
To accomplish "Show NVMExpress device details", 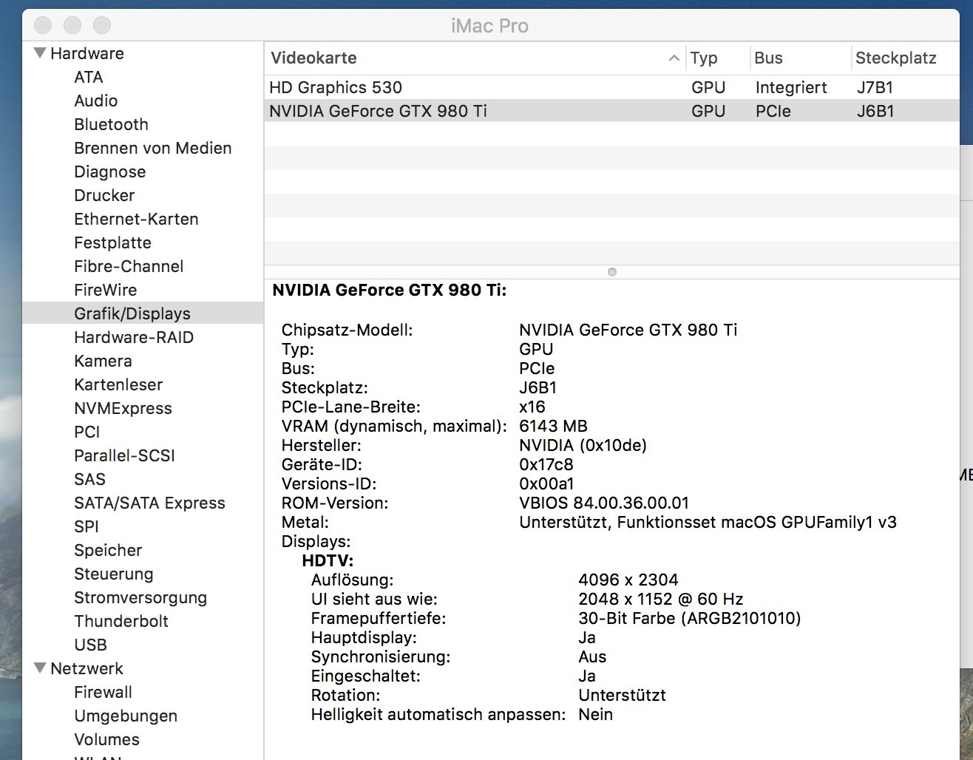I will 123,408.
